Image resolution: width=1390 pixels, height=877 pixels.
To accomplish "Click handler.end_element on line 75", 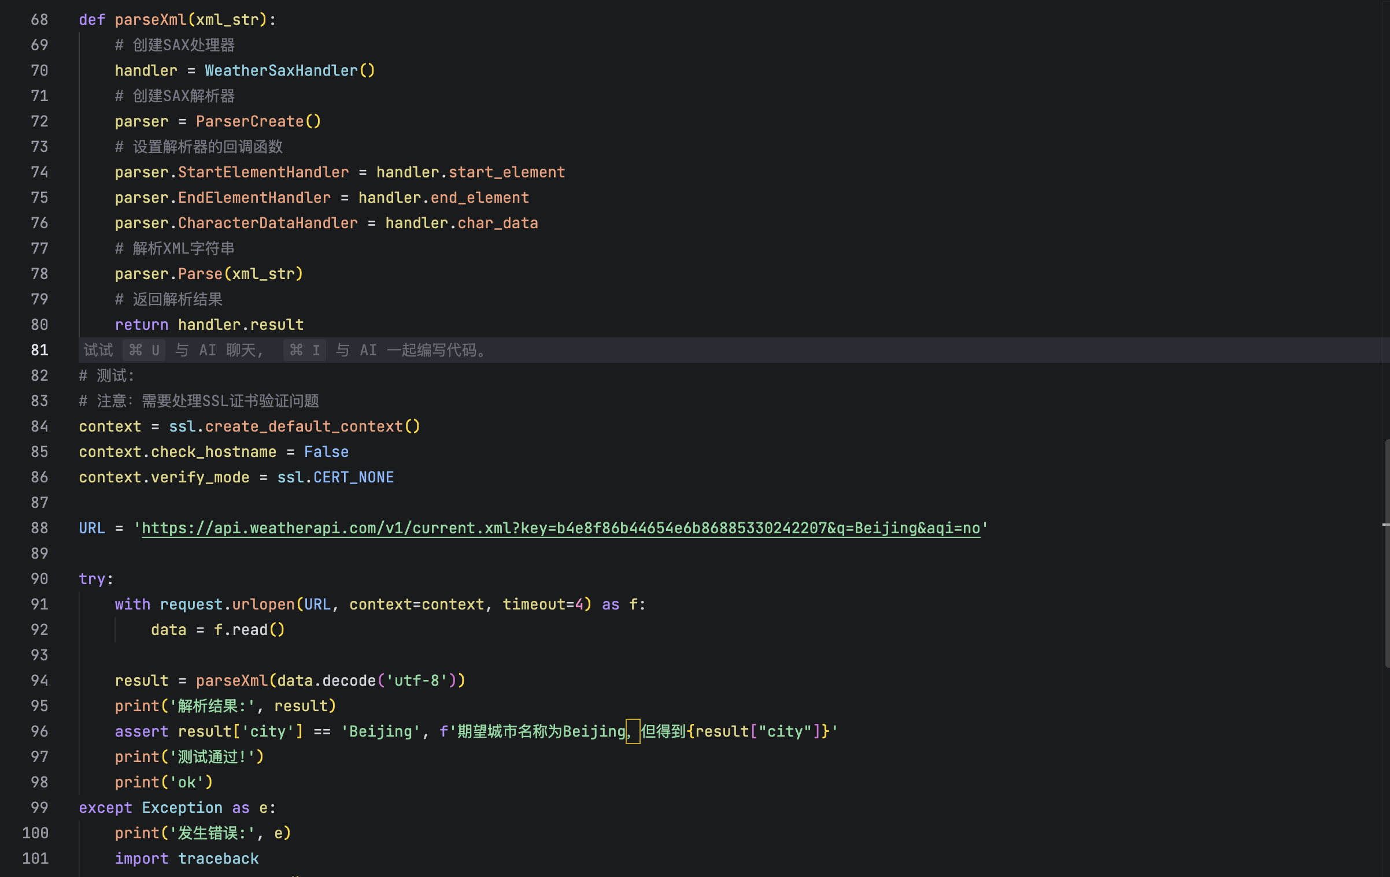I will 443,198.
